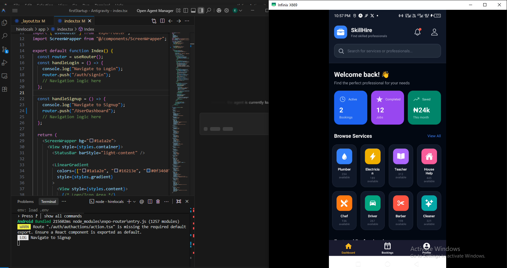Click the search services or professionals field
Screen dimensions: 507x268
coord(387,51)
